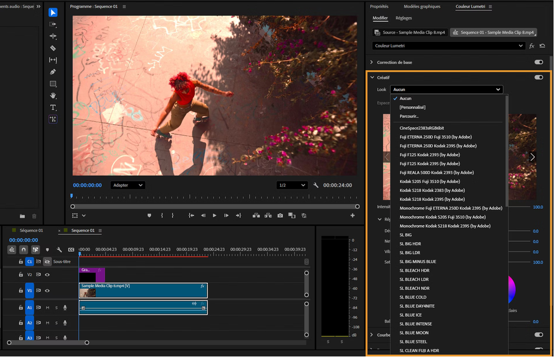Mute track A1
The height and width of the screenshot is (357, 554).
[x=48, y=308]
